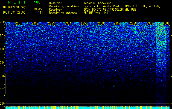172x109 pixels.
Task: Click the 2355 time marker
Action: point(84,23)
